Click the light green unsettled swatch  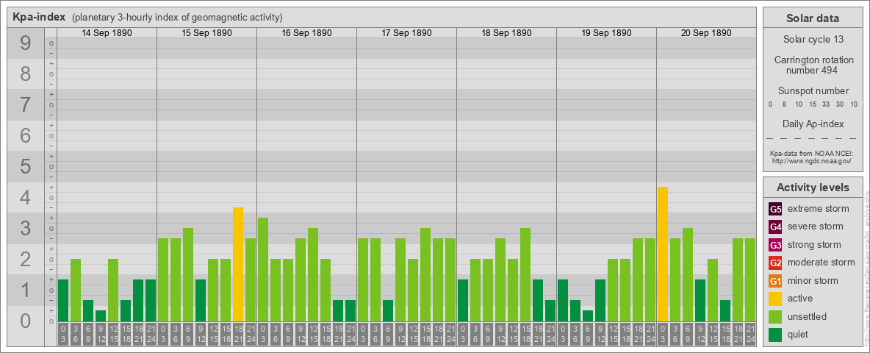tap(775, 316)
